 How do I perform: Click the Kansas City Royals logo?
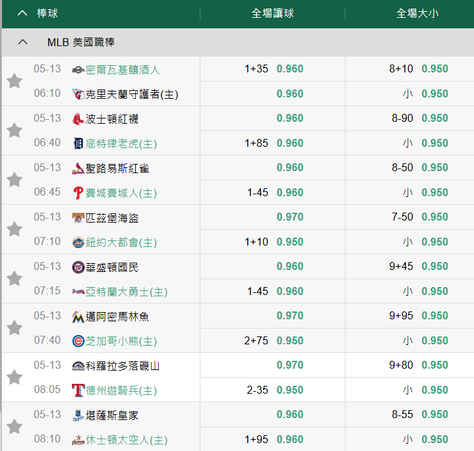click(x=78, y=415)
